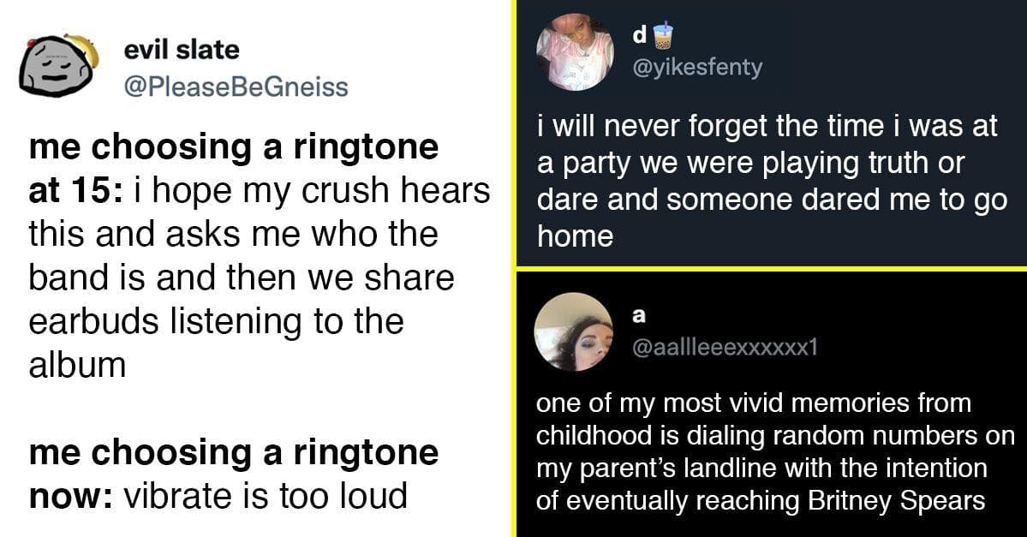
Task: Open the @yikesfenty handle link
Action: pyautogui.click(x=696, y=68)
